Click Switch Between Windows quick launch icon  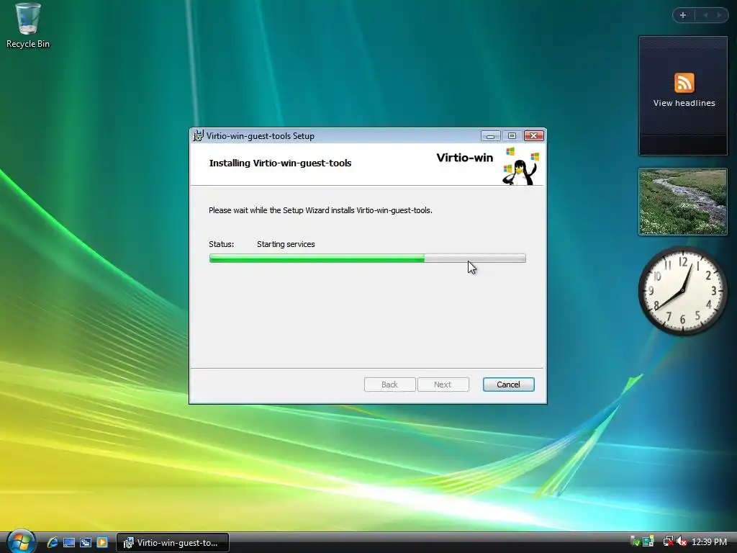click(x=86, y=542)
